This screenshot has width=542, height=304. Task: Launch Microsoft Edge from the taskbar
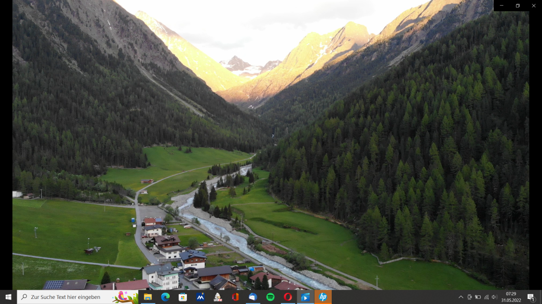pyautogui.click(x=165, y=297)
